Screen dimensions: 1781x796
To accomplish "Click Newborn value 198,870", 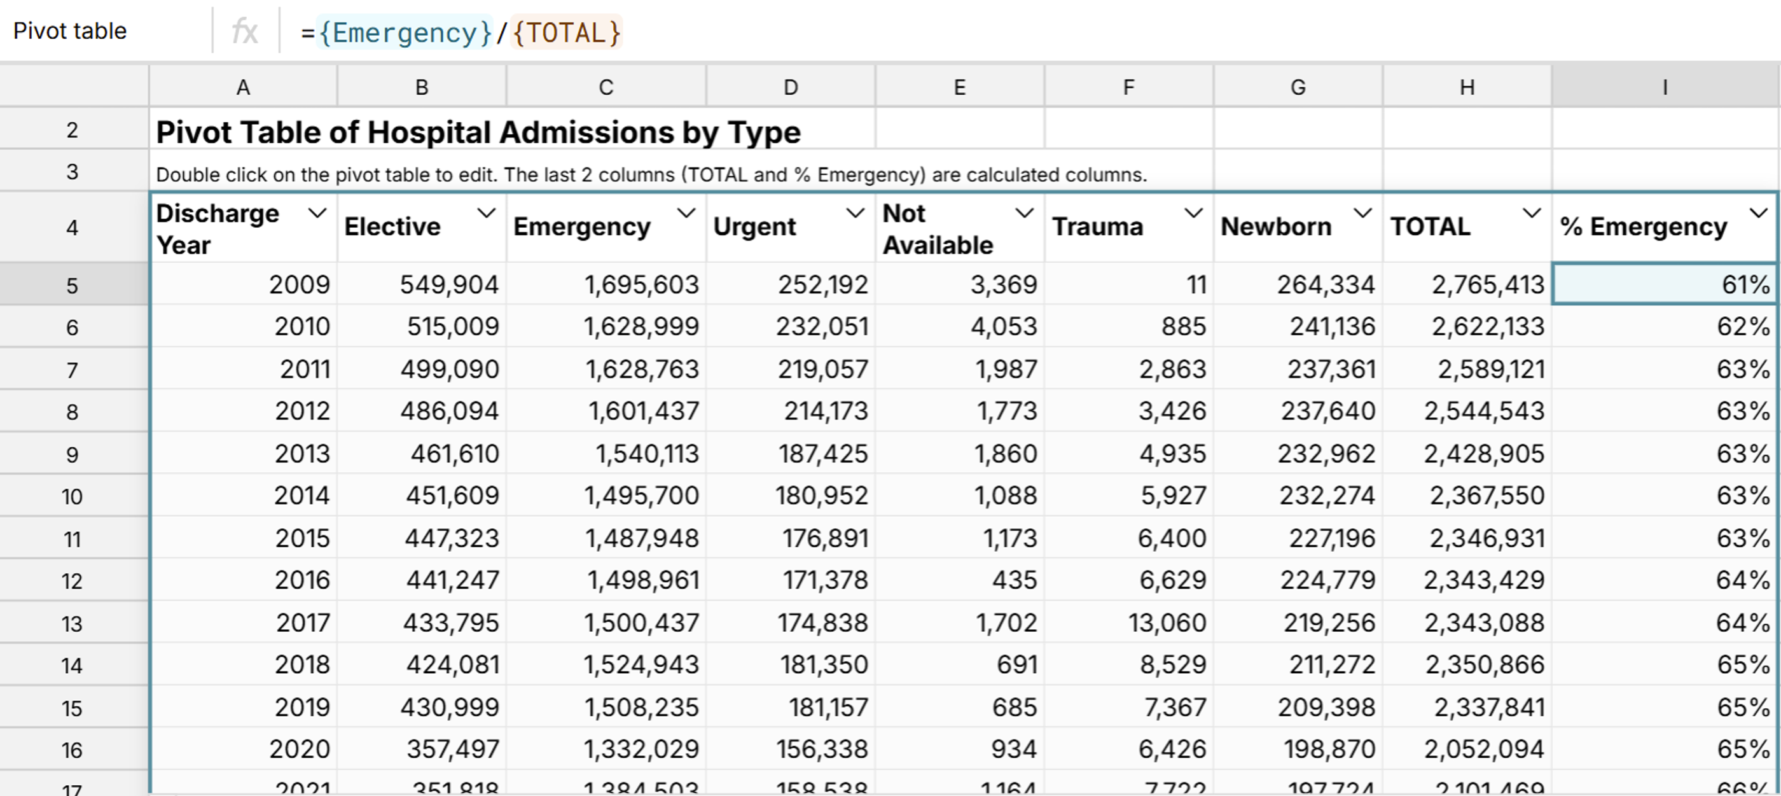I will point(1298,749).
